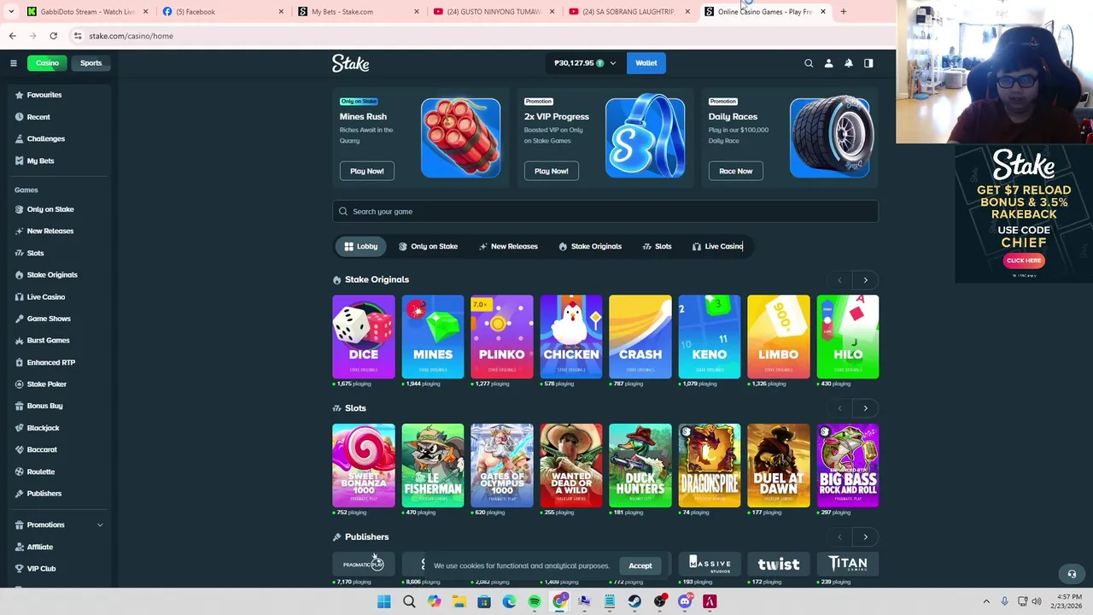The image size is (1093, 615).
Task: Open the Dice game thumbnail
Action: point(364,337)
